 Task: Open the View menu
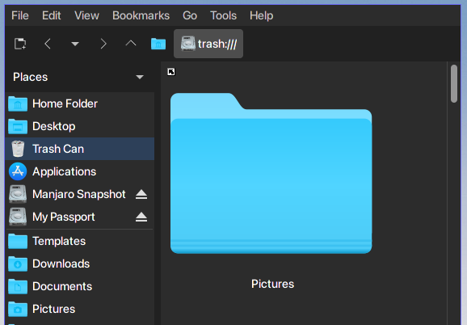[x=86, y=15]
